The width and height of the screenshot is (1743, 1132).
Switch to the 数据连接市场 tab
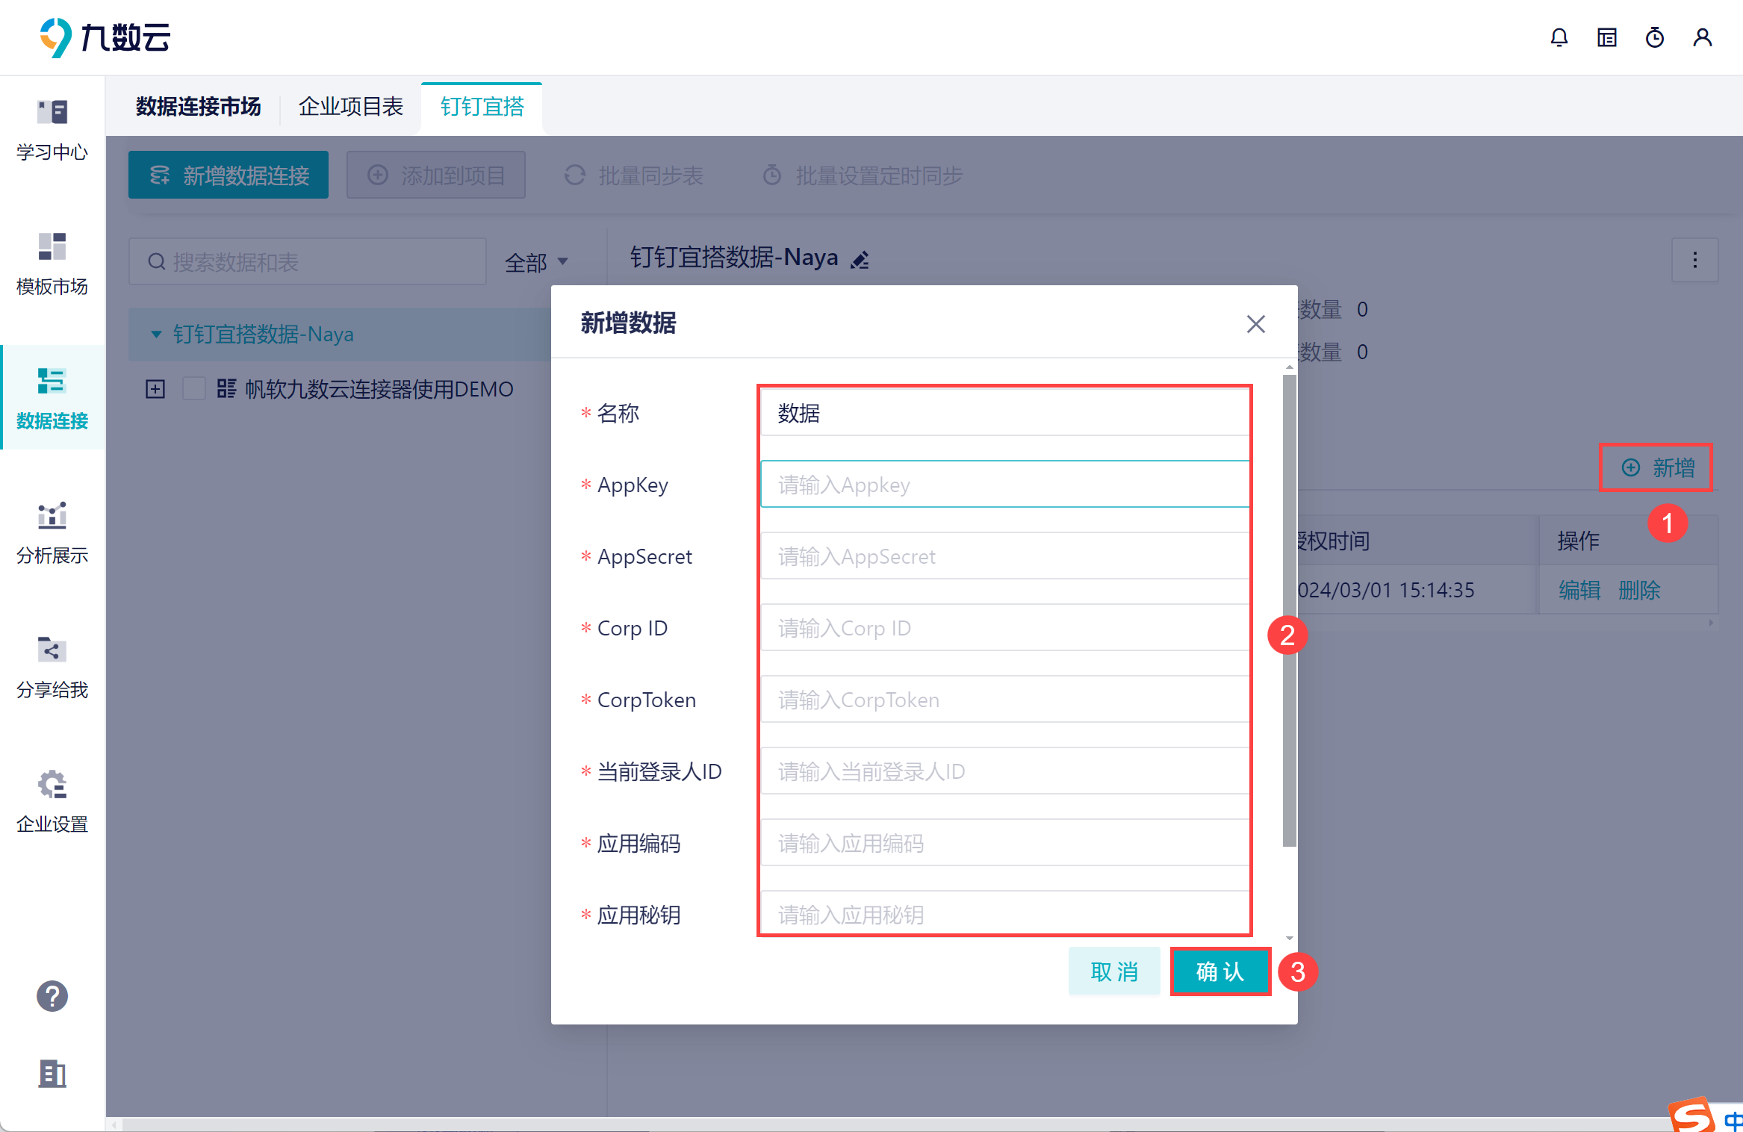coord(199,107)
